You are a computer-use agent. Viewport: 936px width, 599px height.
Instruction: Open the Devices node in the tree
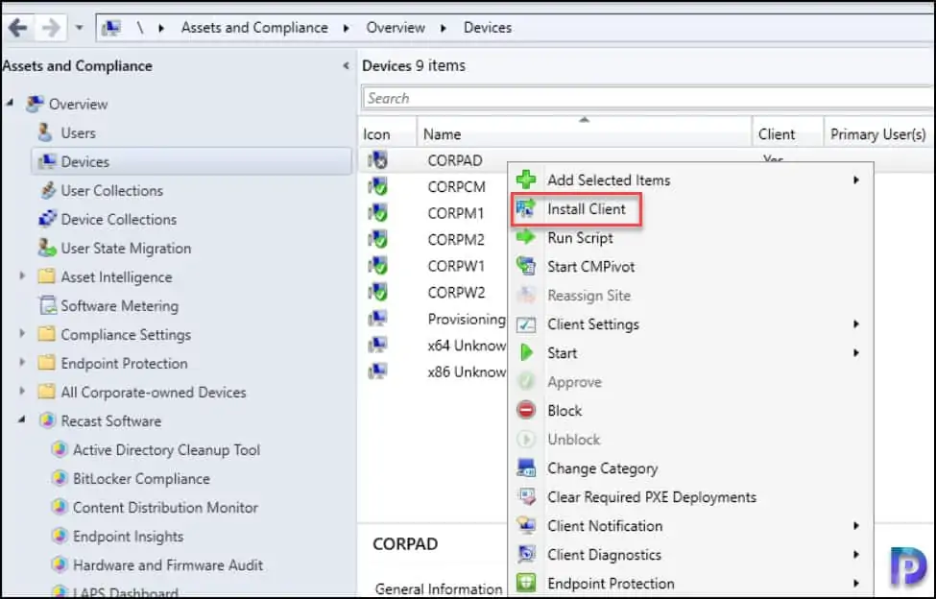(191, 161)
